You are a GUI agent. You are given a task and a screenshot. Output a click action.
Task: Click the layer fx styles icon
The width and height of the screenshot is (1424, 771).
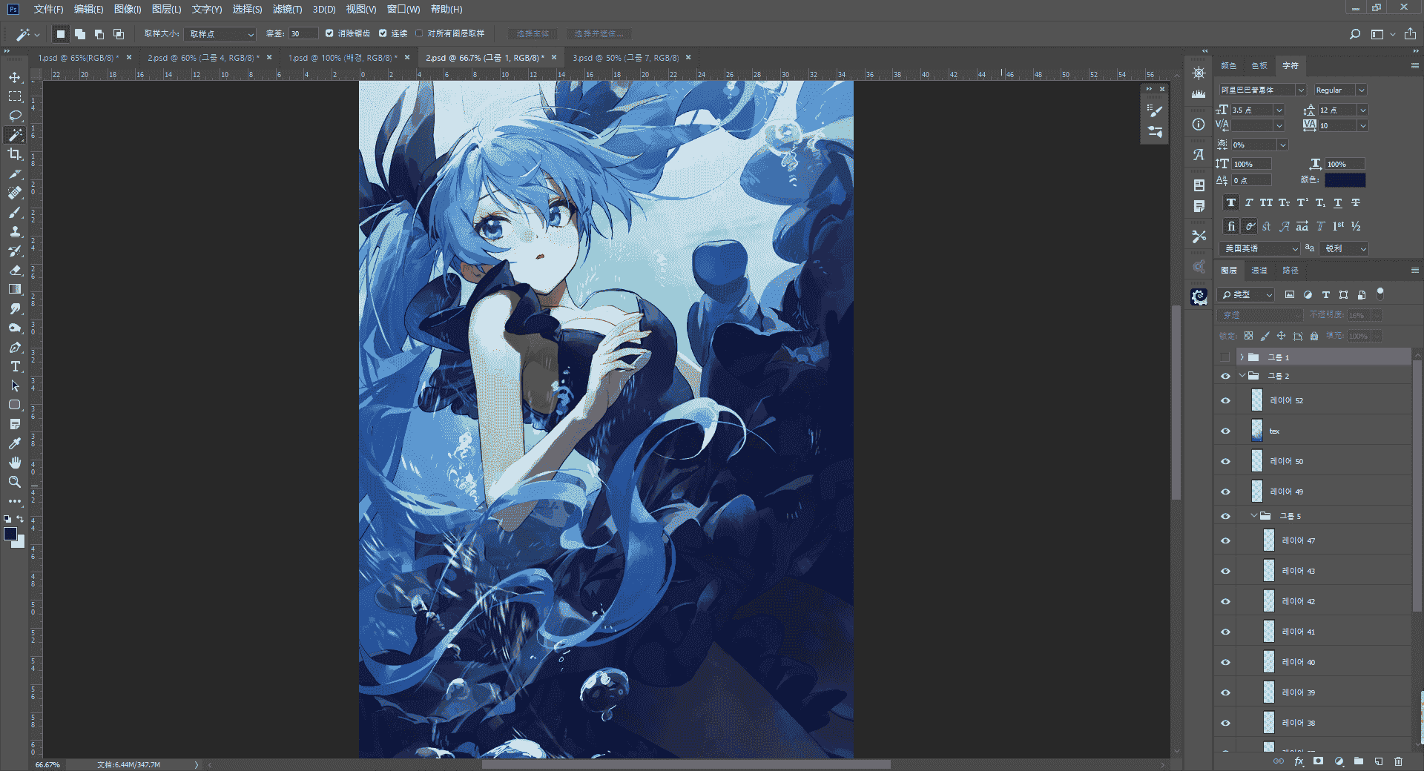point(1299,761)
